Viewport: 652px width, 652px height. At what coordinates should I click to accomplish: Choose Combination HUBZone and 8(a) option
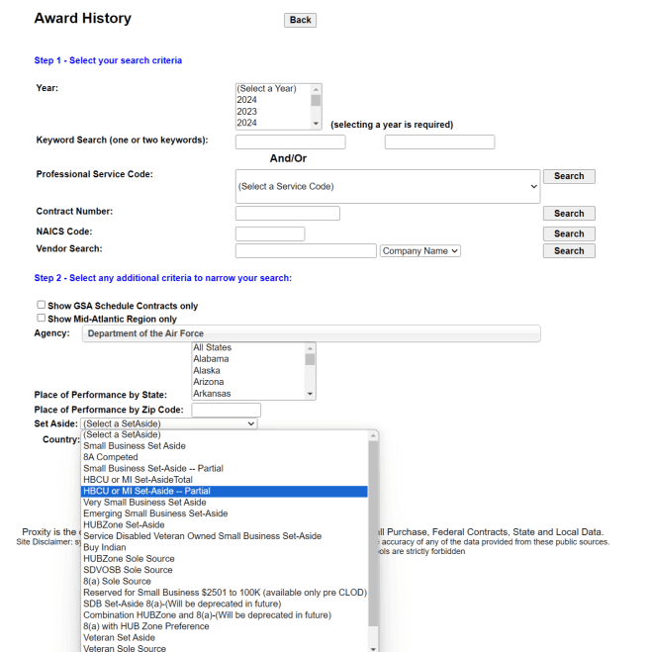pyautogui.click(x=225, y=615)
